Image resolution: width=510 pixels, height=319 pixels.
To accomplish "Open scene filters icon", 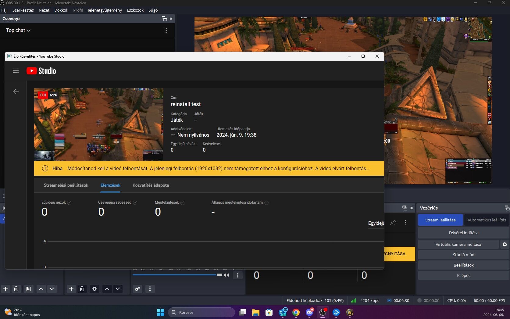I will 29,289.
